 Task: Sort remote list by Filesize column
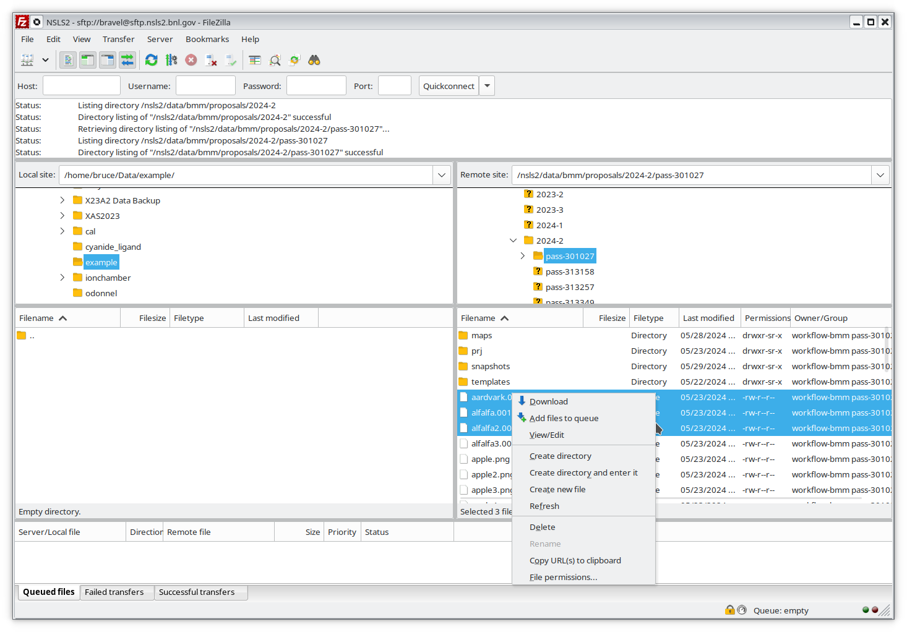click(x=606, y=318)
